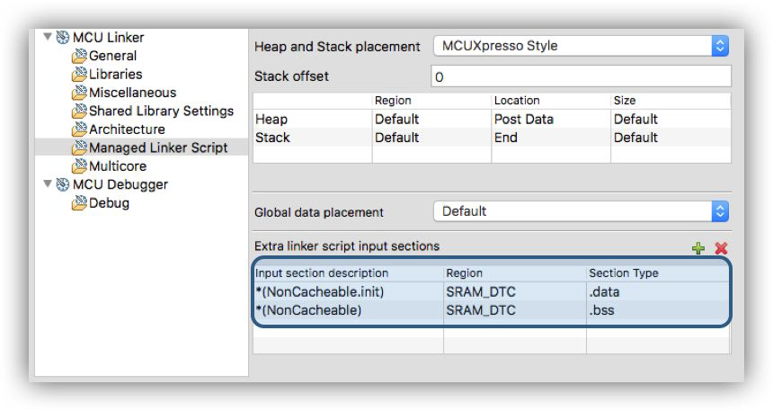
Task: Select Shared Library Settings tree item
Action: click(161, 112)
